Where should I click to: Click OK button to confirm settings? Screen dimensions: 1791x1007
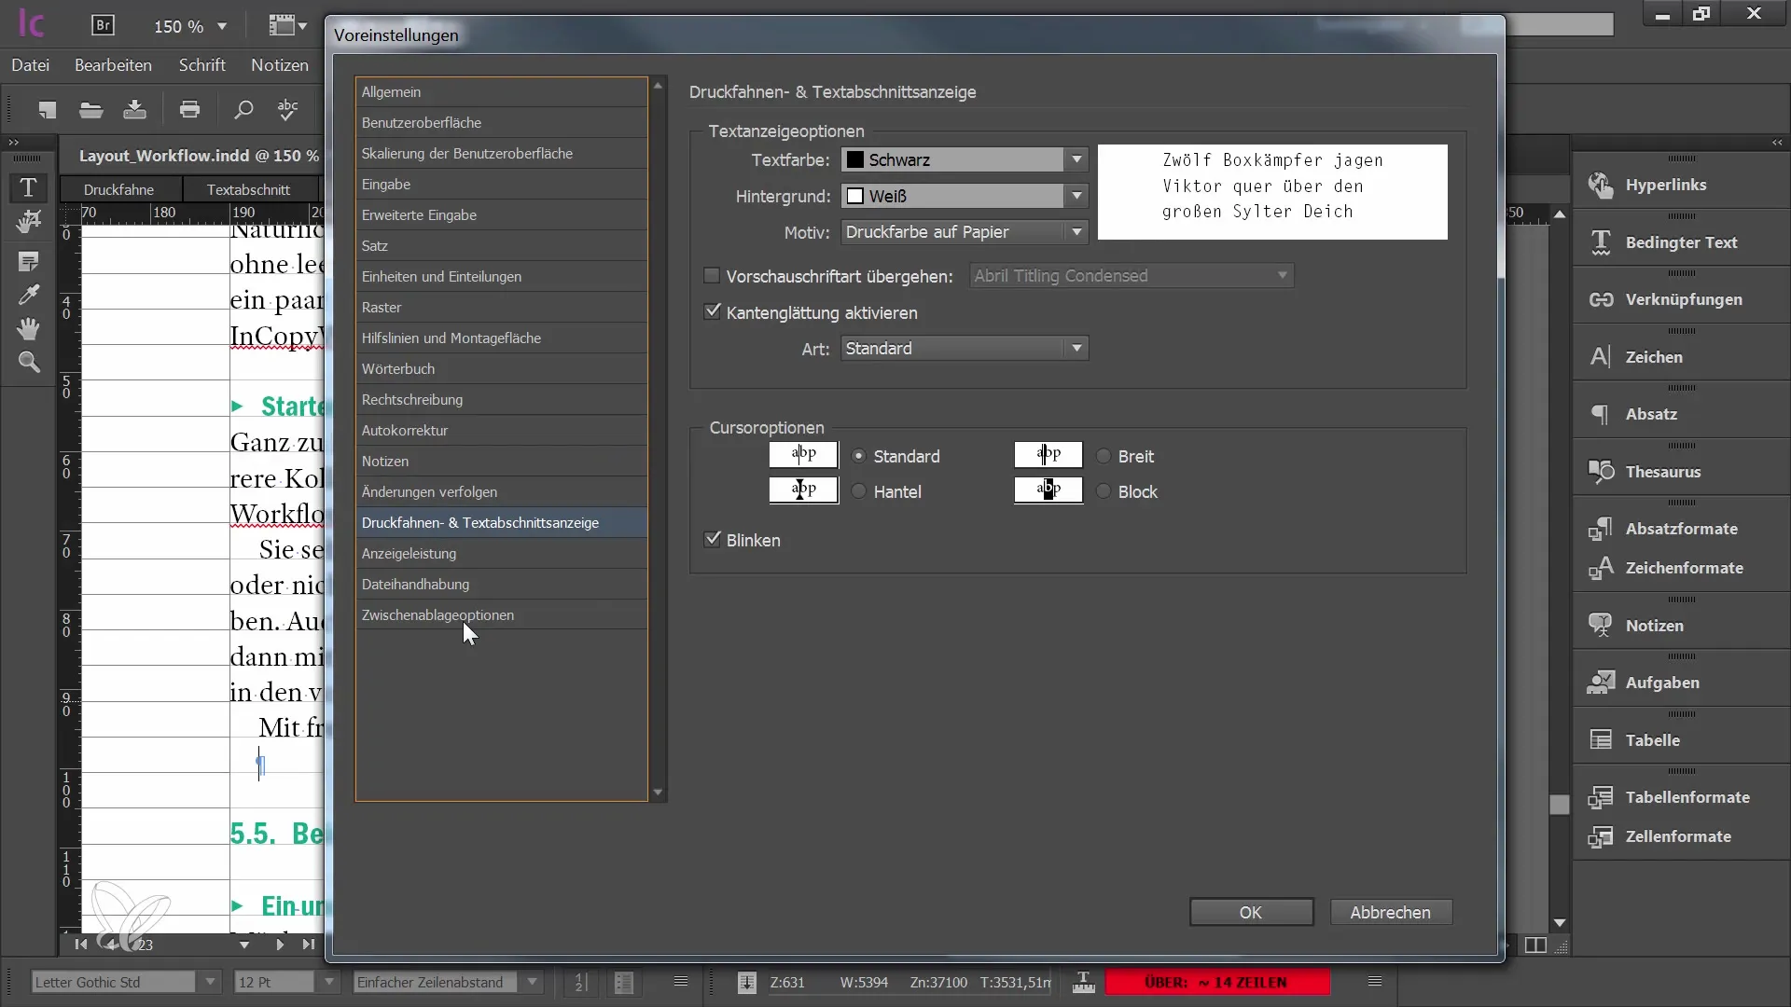(1250, 911)
